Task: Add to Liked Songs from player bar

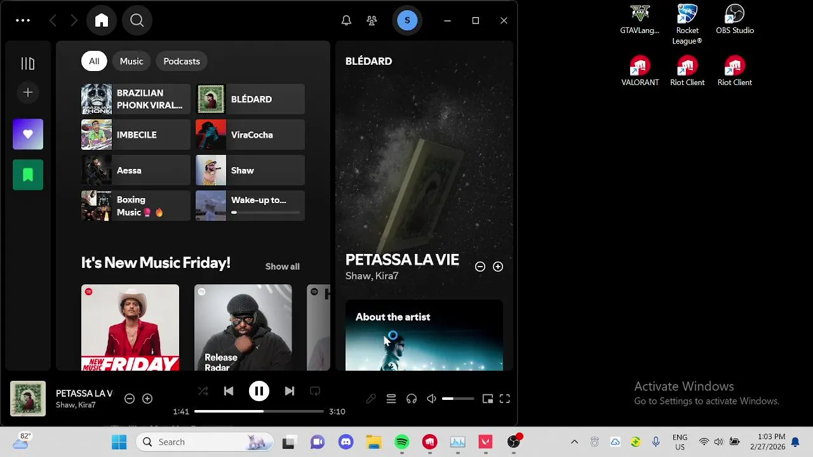Action: tap(147, 399)
